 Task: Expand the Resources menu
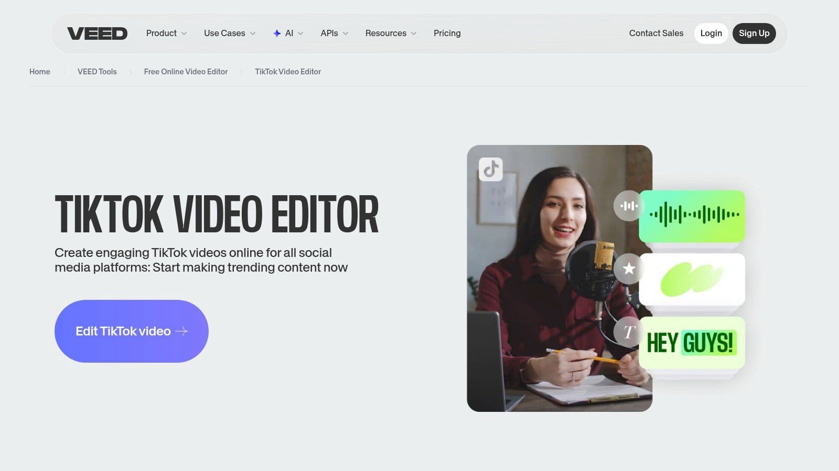[x=391, y=33]
